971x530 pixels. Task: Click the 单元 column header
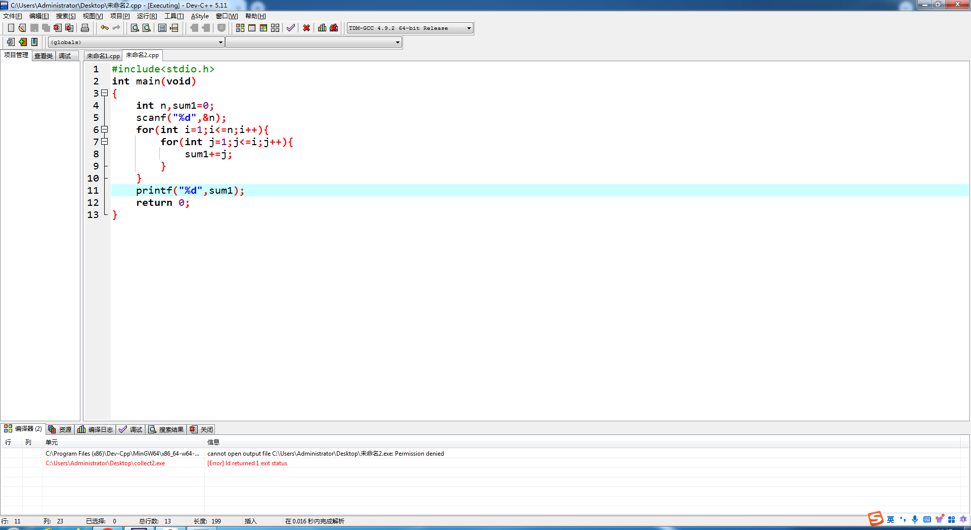tap(123, 442)
